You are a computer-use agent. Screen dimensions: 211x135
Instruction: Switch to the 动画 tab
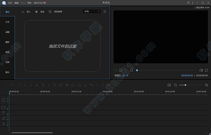[7, 62]
